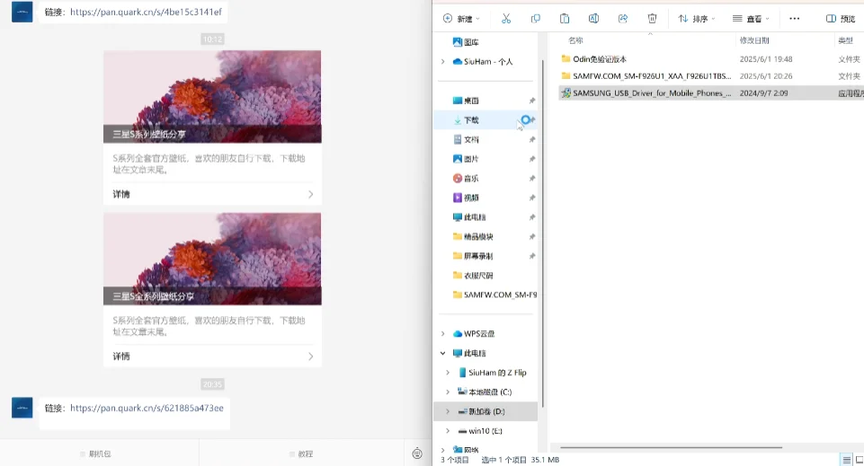The height and width of the screenshot is (466, 864).
Task: Open the pan.quark.cn/s/621885a473ee link
Action: (147, 409)
